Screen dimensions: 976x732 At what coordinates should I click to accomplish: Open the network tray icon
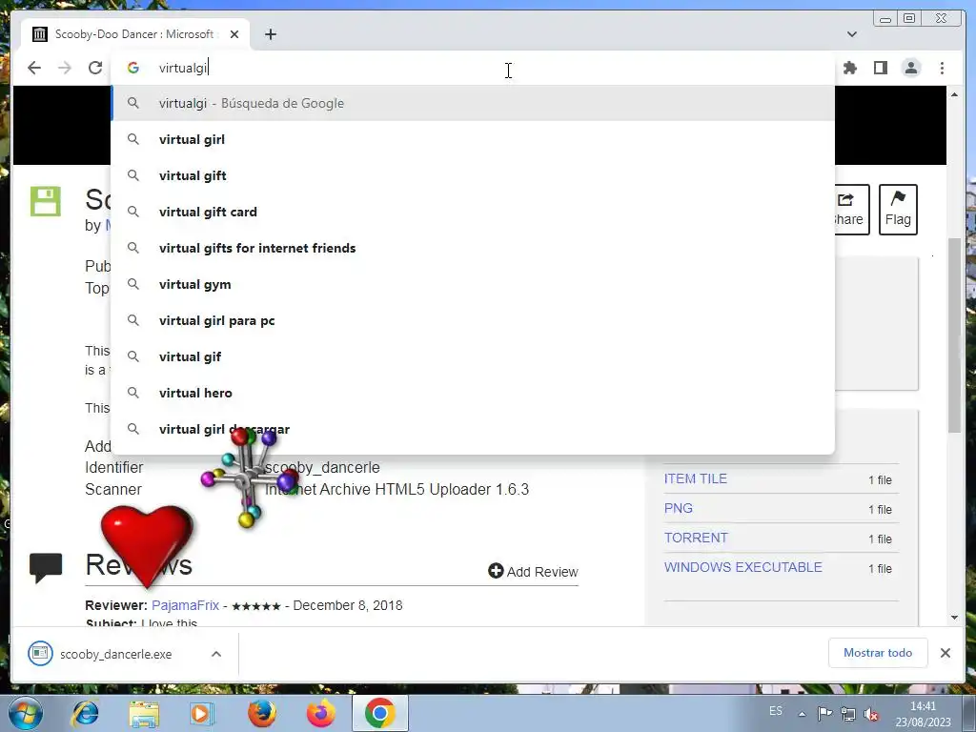847,714
